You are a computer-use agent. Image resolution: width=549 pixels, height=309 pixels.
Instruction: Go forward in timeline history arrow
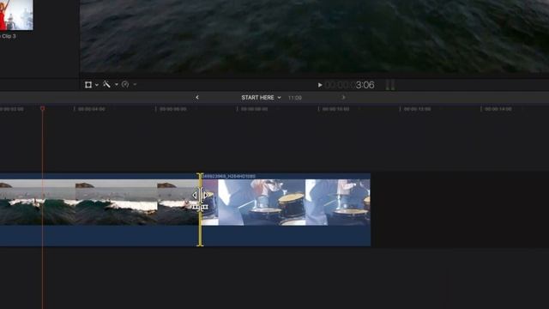coord(343,97)
